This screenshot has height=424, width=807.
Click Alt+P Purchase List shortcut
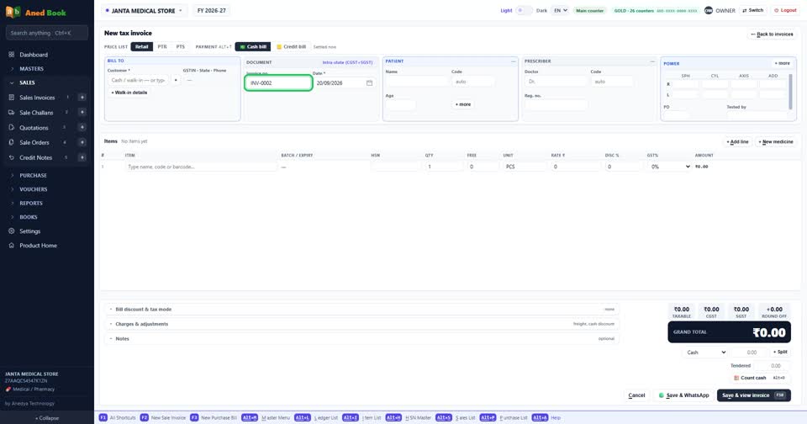(504, 418)
